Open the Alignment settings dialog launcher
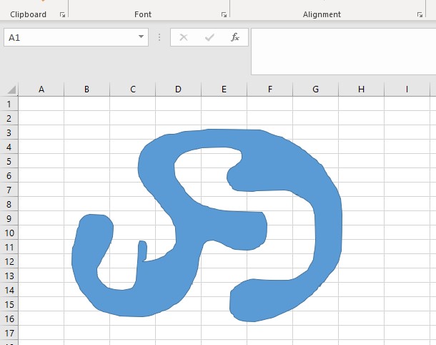The image size is (436, 345). tap(420, 14)
